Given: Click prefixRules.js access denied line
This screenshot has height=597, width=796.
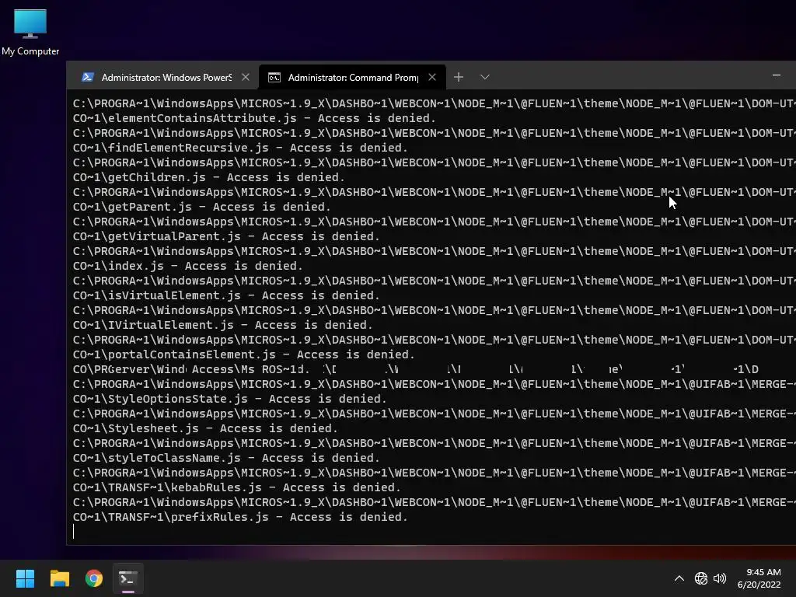Looking at the screenshot, I should coord(240,517).
